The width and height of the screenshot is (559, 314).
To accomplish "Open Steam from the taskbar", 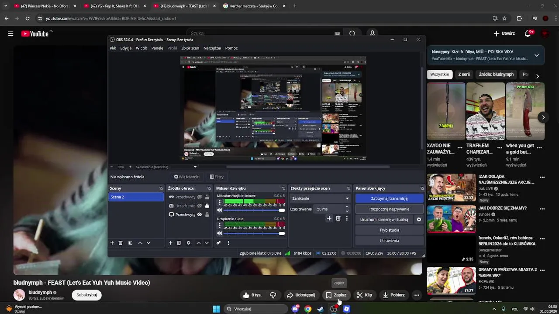I will tap(321, 309).
